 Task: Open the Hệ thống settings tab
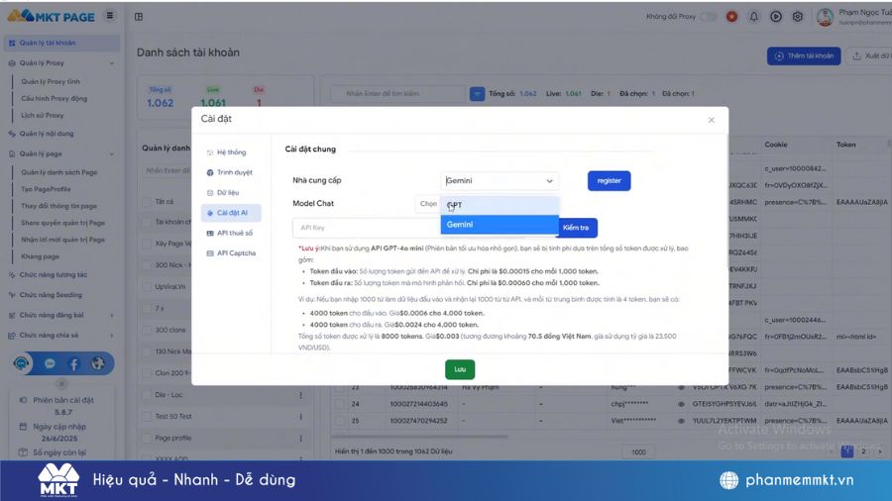coord(231,152)
